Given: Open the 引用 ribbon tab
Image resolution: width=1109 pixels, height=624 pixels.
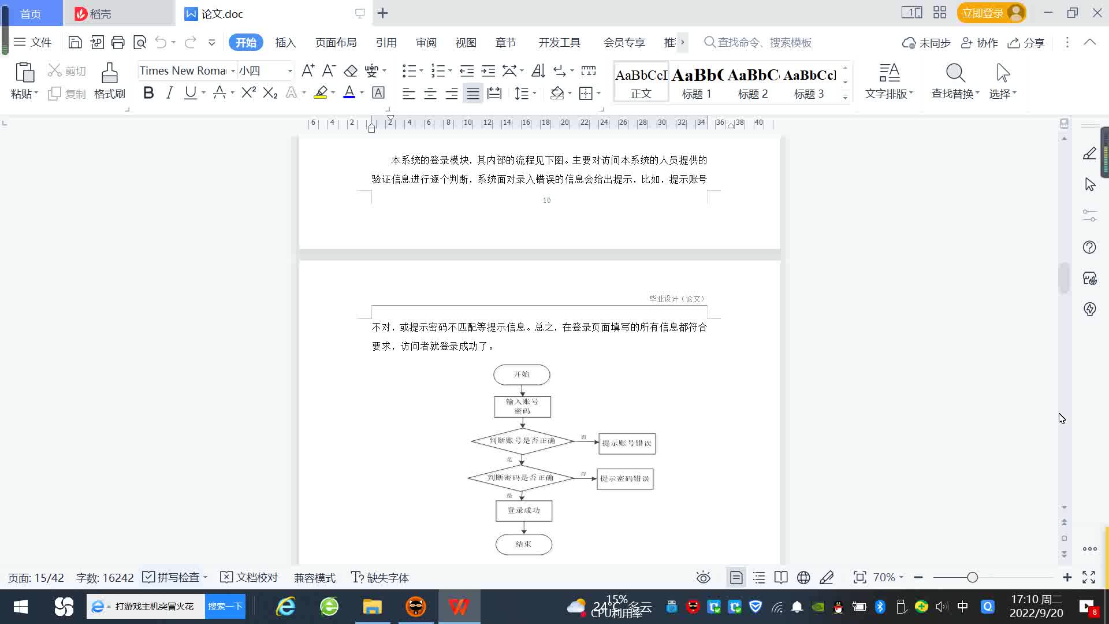Looking at the screenshot, I should (386, 42).
